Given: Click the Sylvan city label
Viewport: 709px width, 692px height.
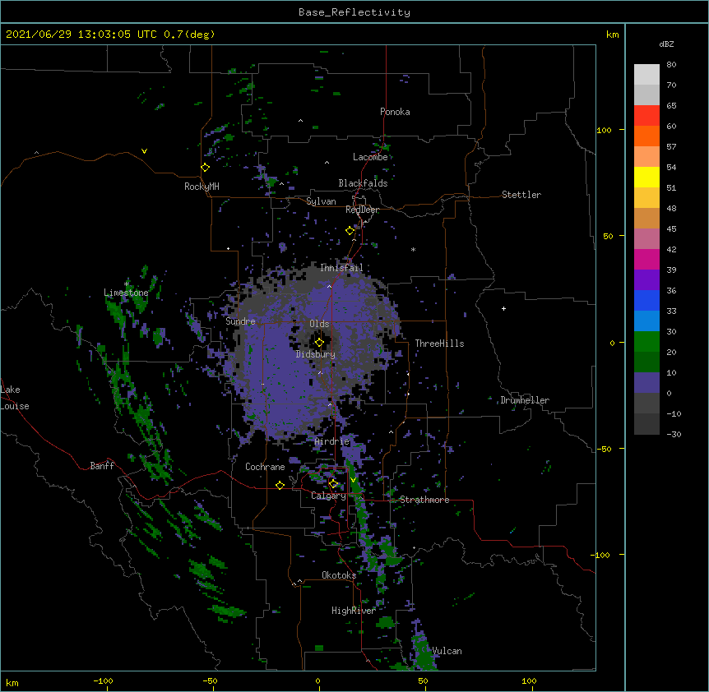Looking at the screenshot, I should pos(321,201).
